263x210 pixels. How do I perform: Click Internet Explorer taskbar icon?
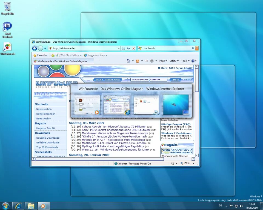(18, 206)
